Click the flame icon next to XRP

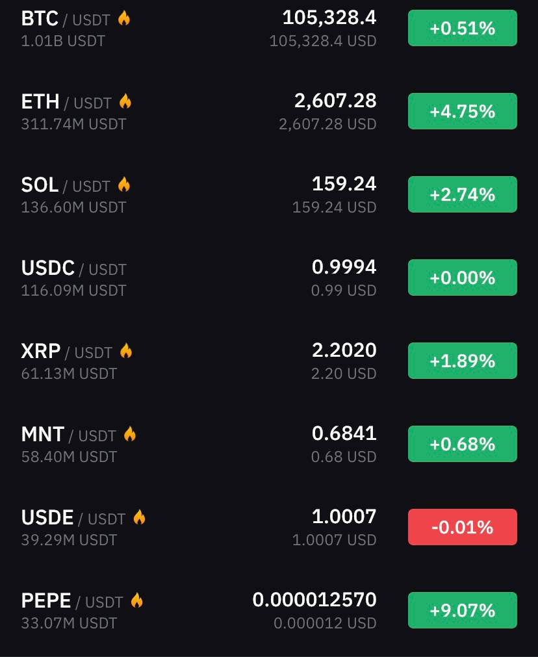pyautogui.click(x=126, y=351)
